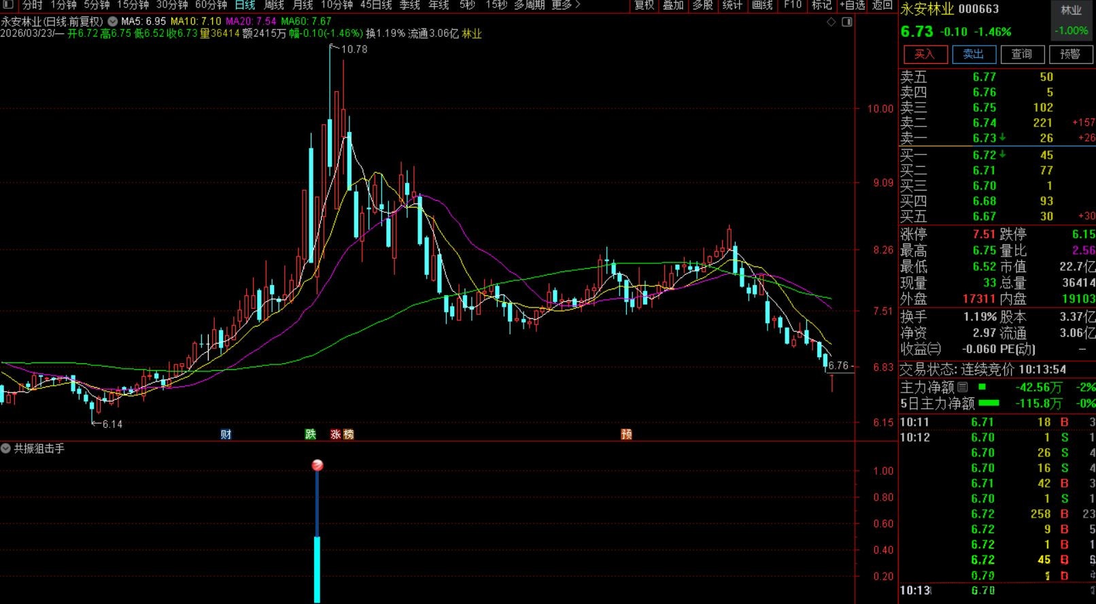
Task: Click the green 跌 marker icon
Action: click(x=311, y=434)
